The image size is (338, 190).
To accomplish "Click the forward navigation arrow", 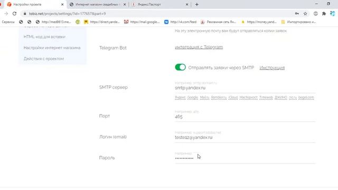I will (x=6, y=14).
